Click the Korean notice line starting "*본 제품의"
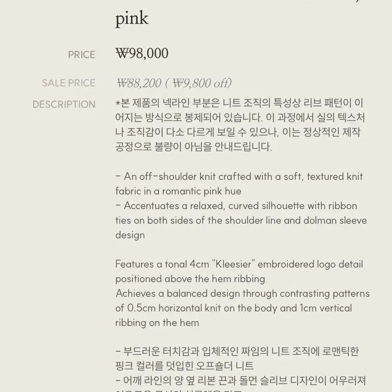 (239, 103)
